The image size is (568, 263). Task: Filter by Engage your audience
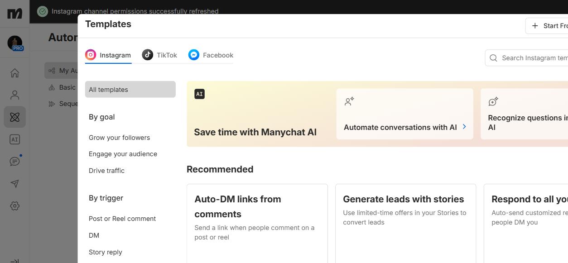(x=123, y=154)
